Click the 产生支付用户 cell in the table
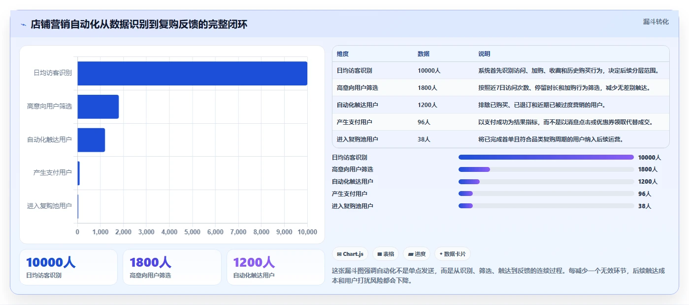Viewport: 689px width, 305px height. click(x=355, y=122)
